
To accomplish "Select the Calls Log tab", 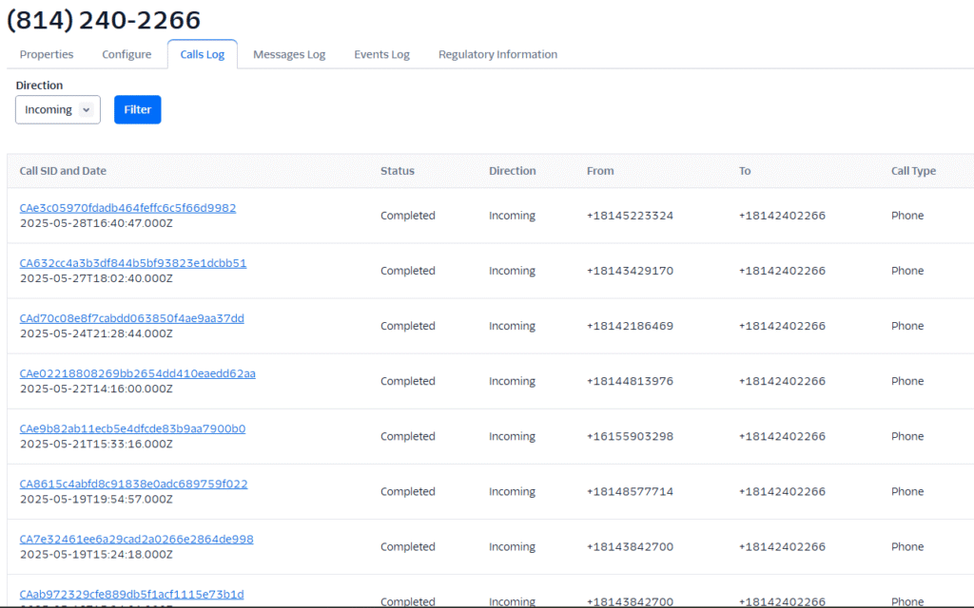I will pos(203,54).
